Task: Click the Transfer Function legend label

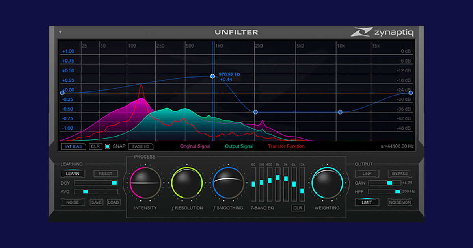Action: click(x=286, y=146)
